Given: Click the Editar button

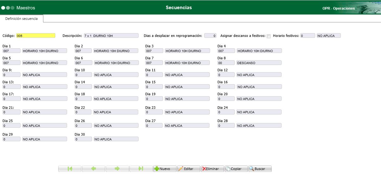Looking at the screenshot, I should pos(189,169).
